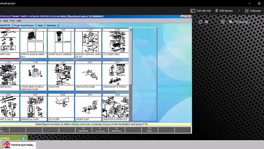
Task: Click the illustration list scroll up arrow
Action: pyautogui.click(x=131, y=29)
